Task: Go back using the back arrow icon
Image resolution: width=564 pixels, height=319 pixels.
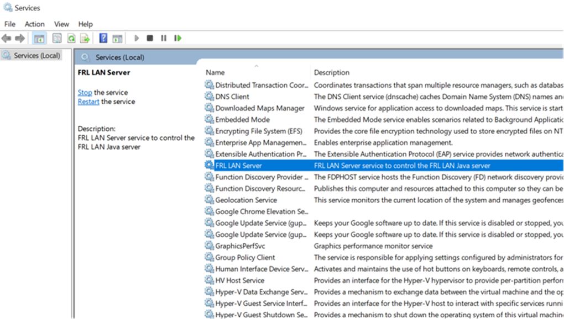Action: (7, 38)
